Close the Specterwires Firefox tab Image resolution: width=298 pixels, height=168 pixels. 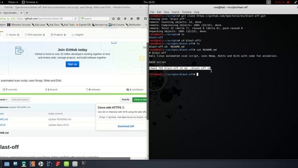(x=21, y=13)
